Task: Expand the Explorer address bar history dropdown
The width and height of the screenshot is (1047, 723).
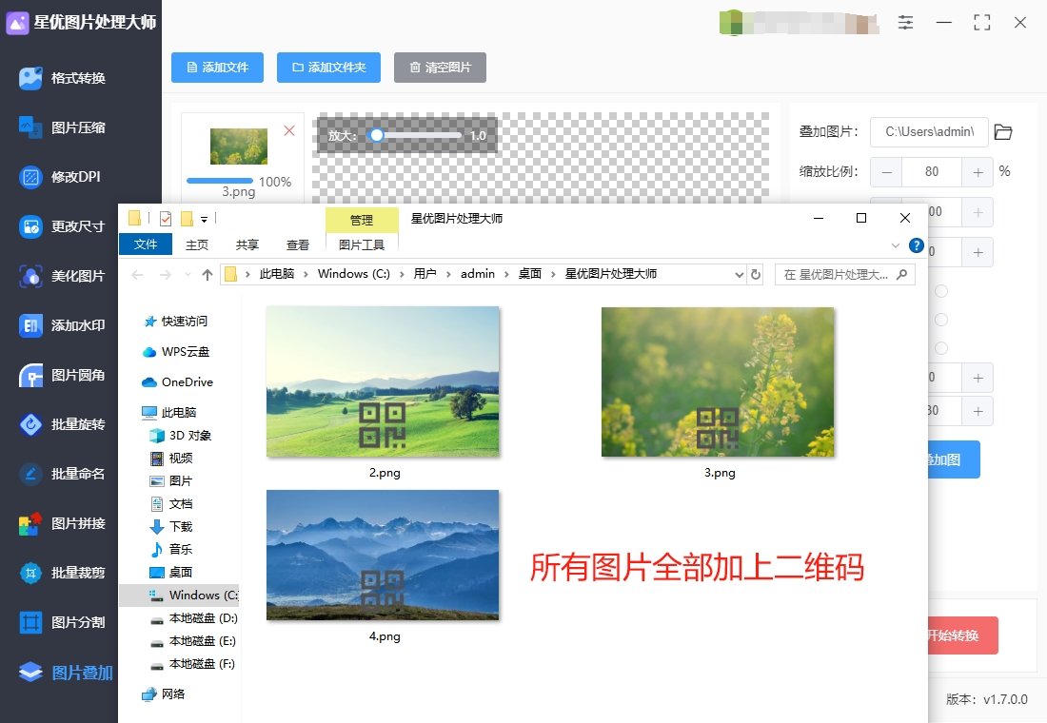Action: (x=740, y=274)
